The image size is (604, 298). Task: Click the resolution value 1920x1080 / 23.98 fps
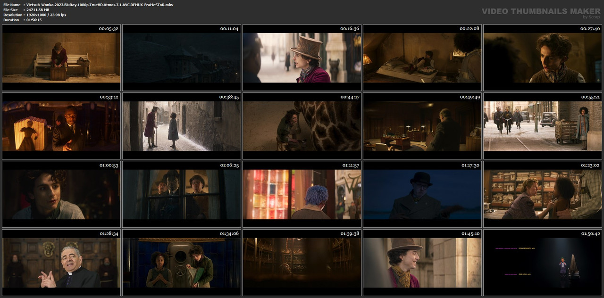46,15
